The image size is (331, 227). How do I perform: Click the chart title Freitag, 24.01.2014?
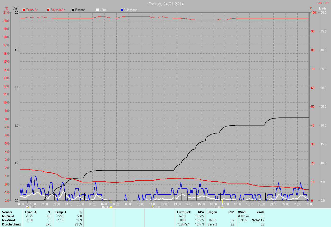(166, 4)
